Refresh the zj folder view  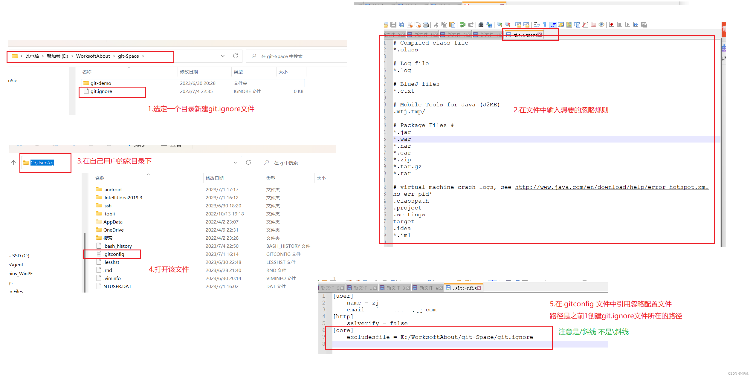point(248,162)
